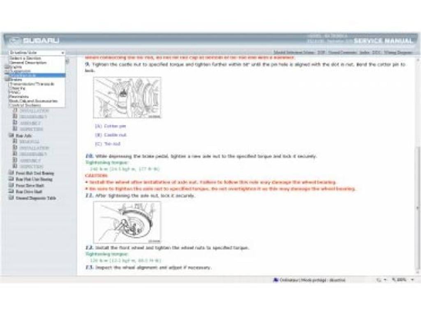The height and width of the screenshot is (315, 421).
Task: Click the axle nut locking illustration
Action: pos(127,222)
